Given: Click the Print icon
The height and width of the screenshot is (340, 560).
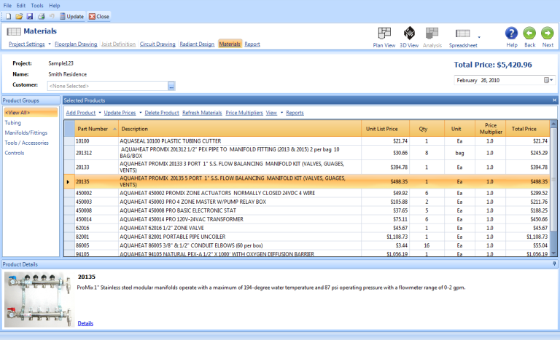Looking at the screenshot, I should click(x=41, y=17).
